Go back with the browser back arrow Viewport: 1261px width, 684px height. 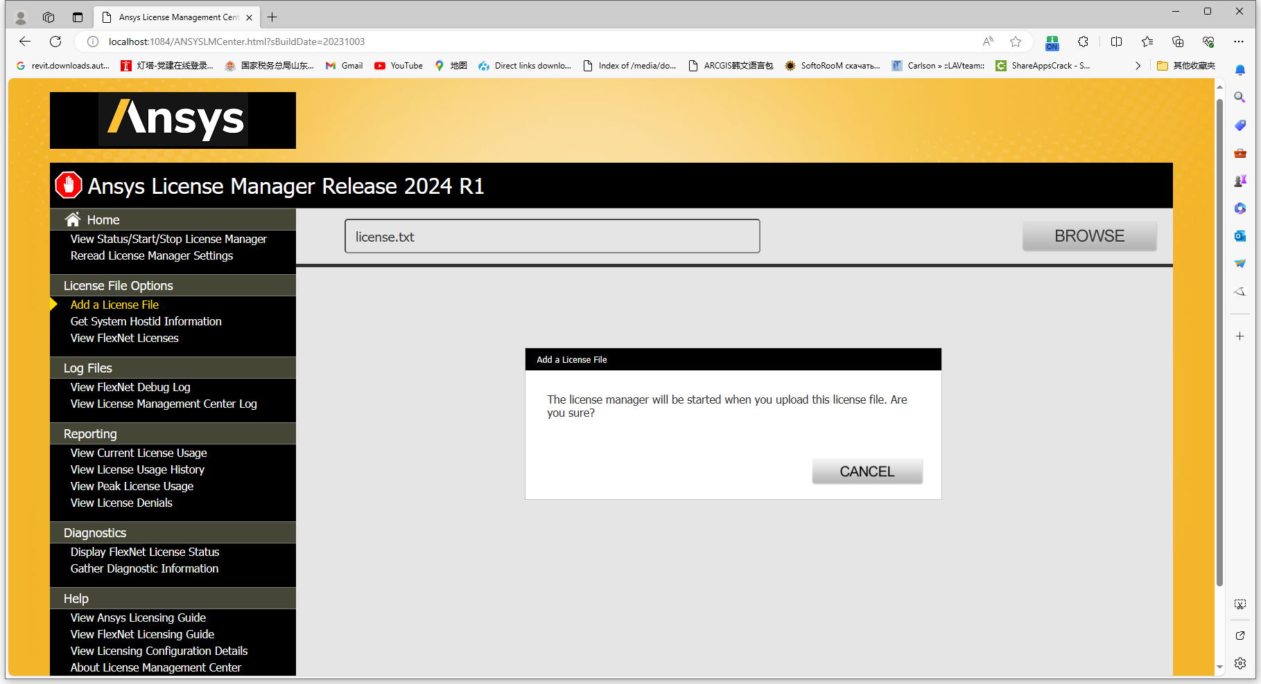25,42
